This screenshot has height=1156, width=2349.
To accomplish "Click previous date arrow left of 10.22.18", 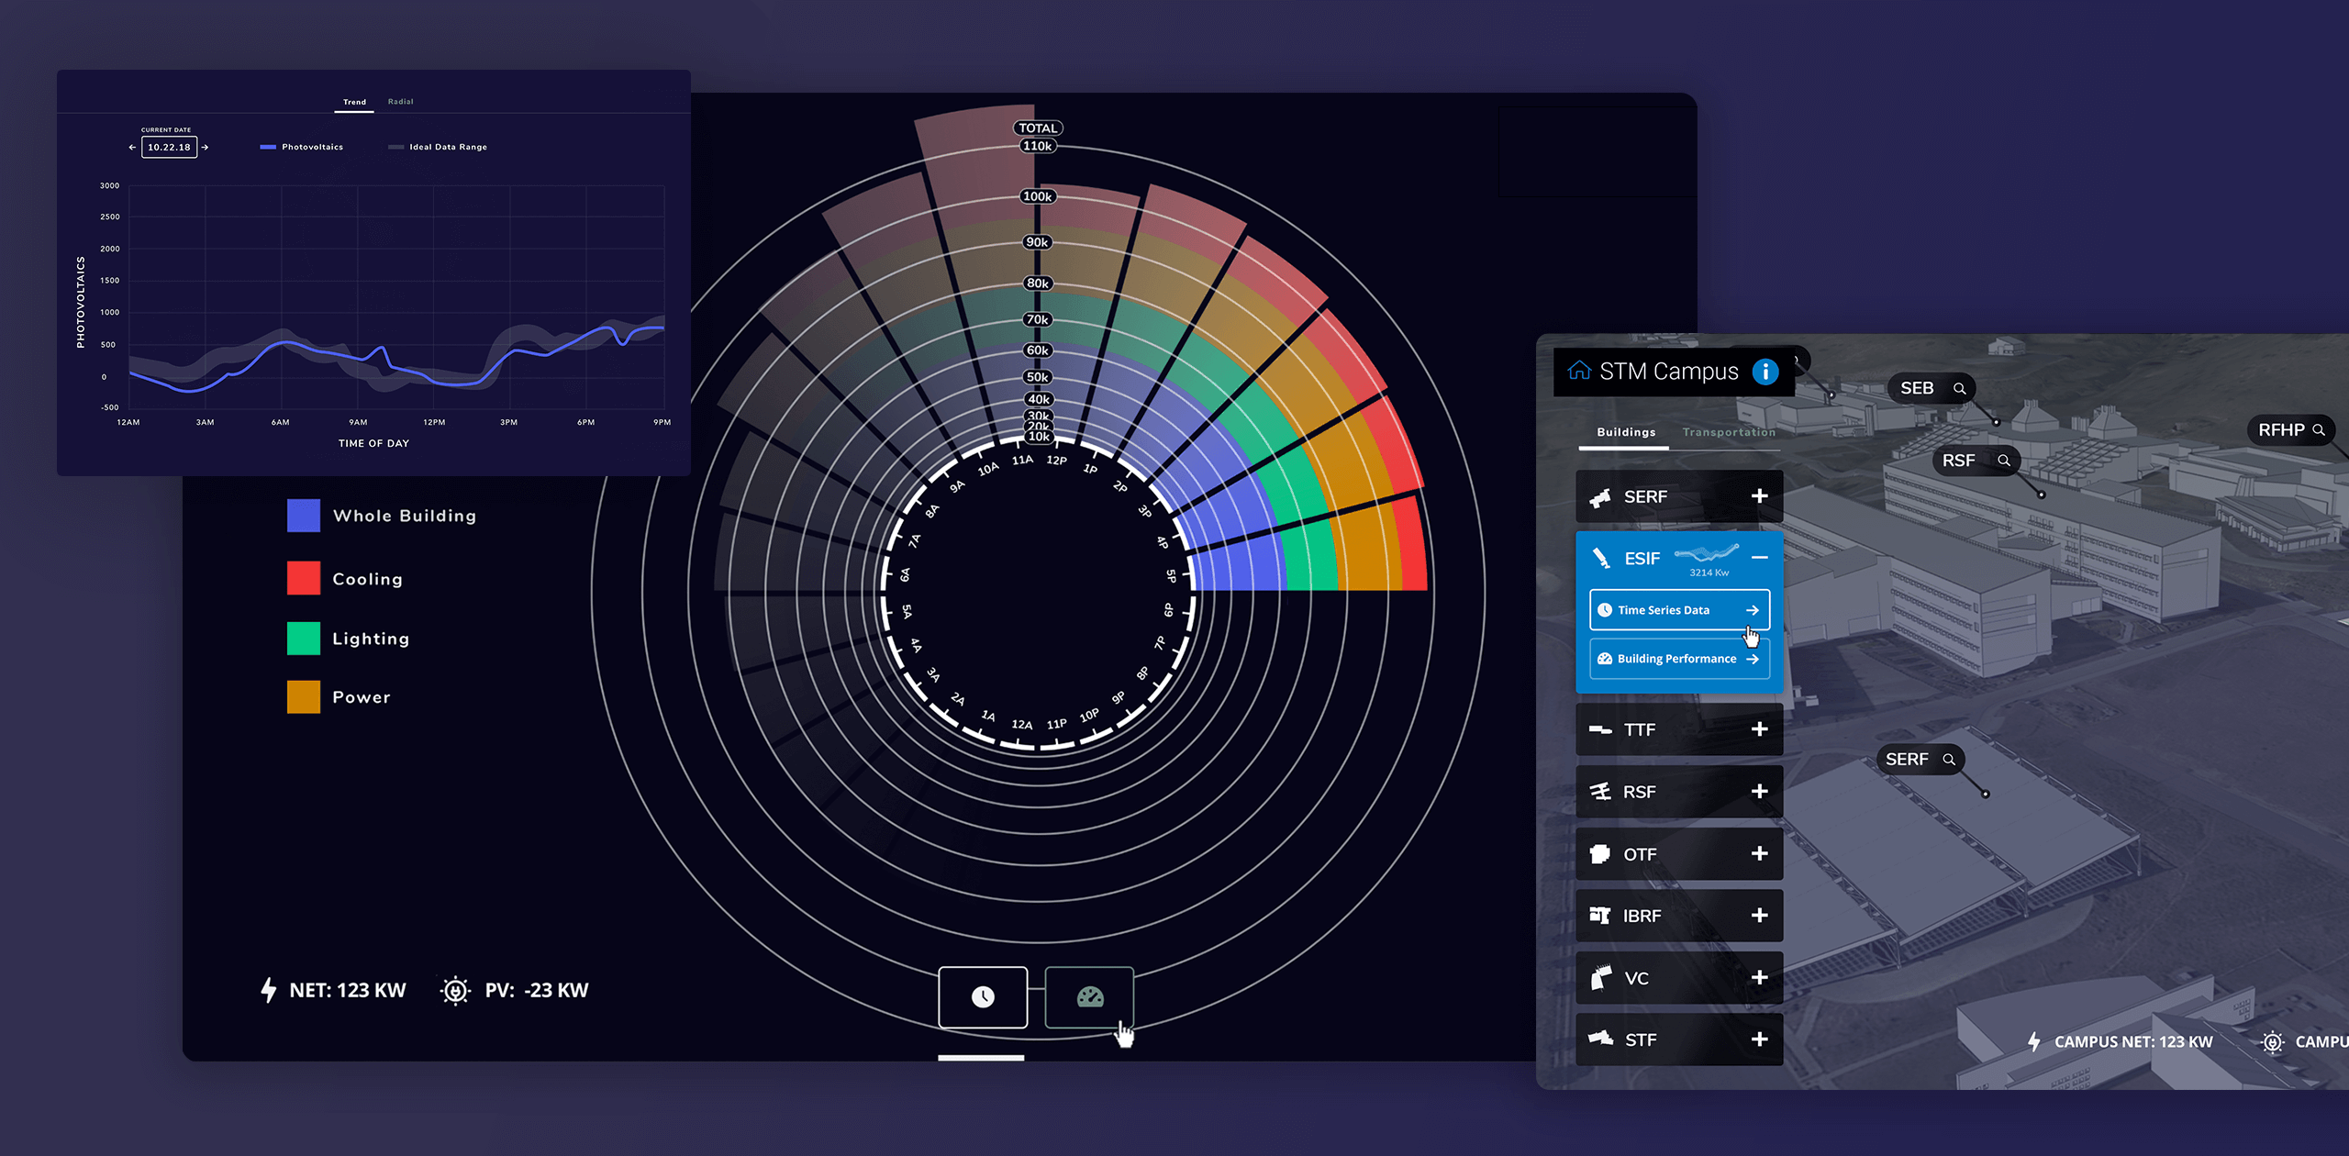I will click(132, 147).
